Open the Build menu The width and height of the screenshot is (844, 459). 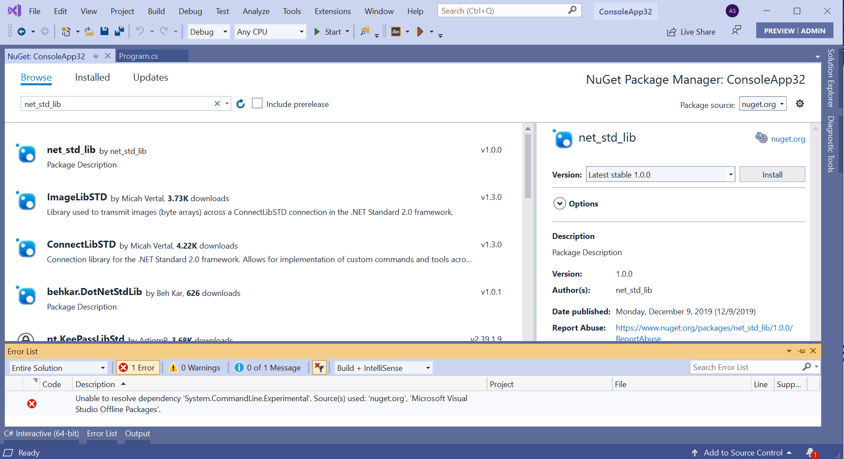(156, 11)
